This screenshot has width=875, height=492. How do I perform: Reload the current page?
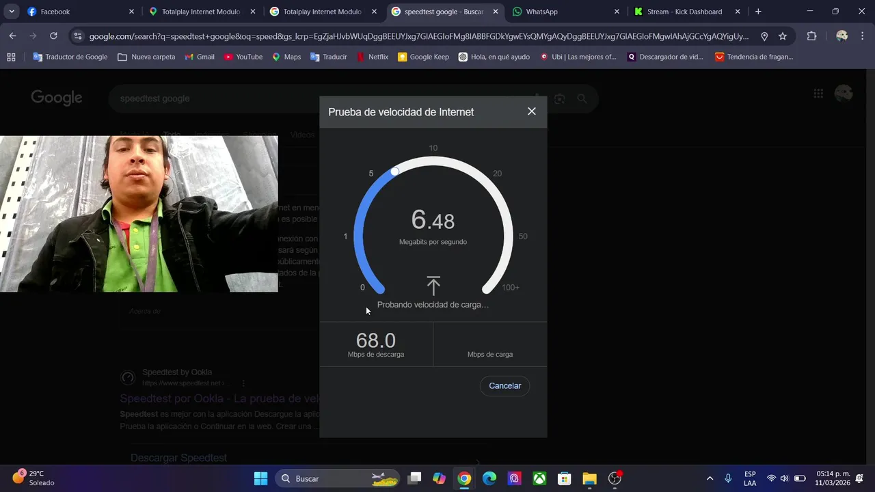point(53,36)
